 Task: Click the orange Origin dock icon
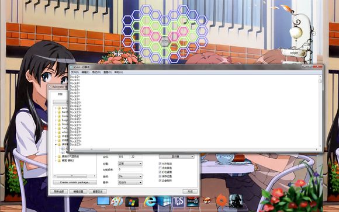coord(221,201)
